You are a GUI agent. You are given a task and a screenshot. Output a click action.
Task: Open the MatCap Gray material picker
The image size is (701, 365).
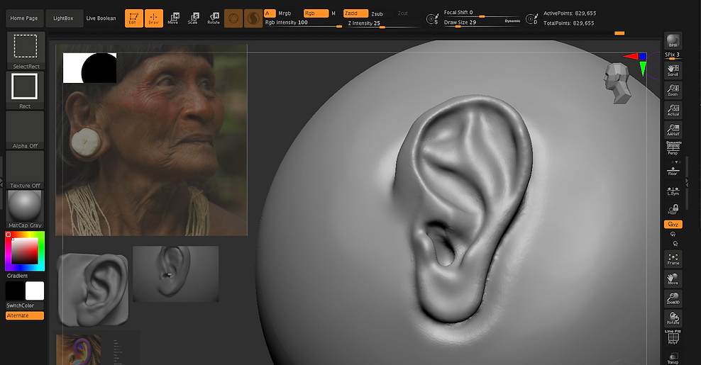pyautogui.click(x=25, y=210)
